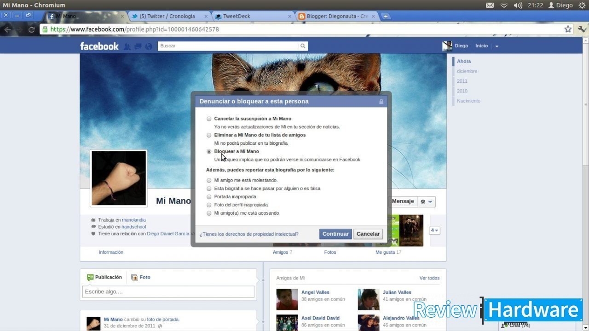
Task: Open the Wi-Fi network indicator
Action: click(x=504, y=5)
